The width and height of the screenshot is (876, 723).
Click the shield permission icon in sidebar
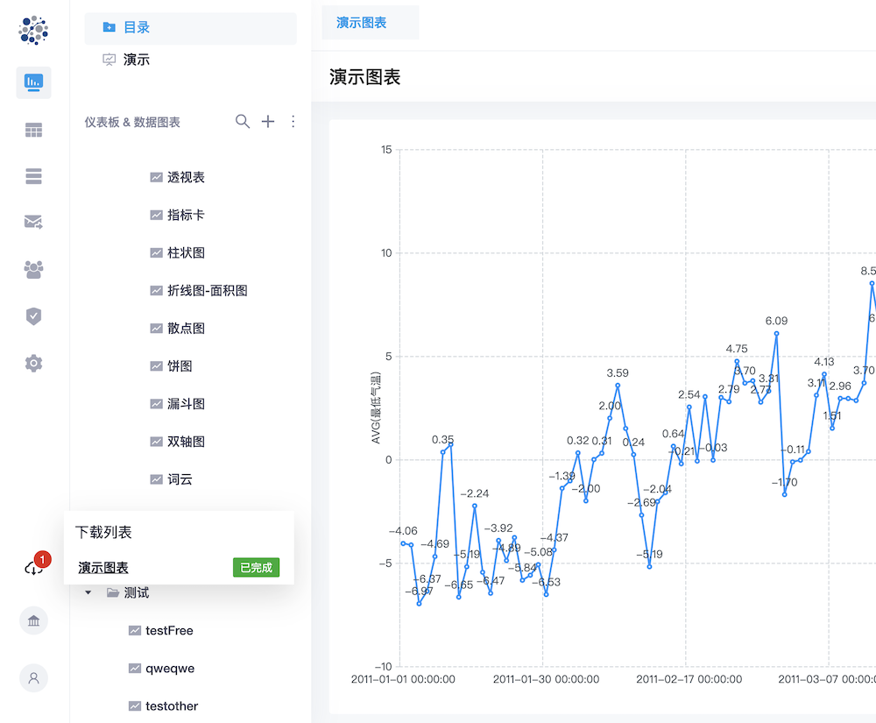pos(33,316)
